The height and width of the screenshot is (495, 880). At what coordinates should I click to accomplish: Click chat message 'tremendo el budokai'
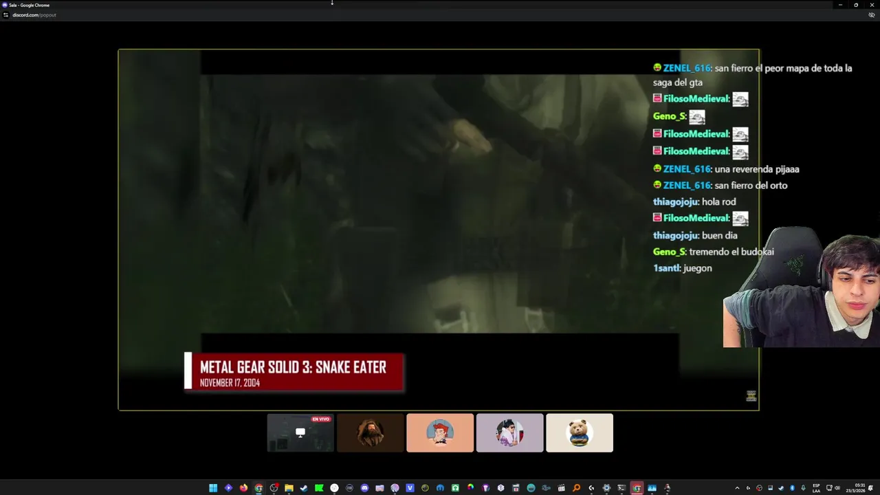[731, 252]
